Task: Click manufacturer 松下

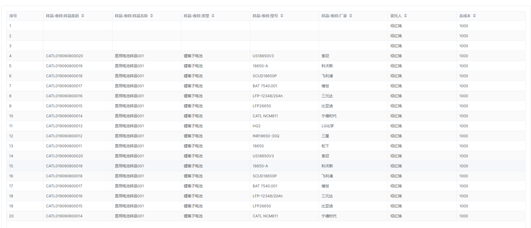Action: (325, 146)
